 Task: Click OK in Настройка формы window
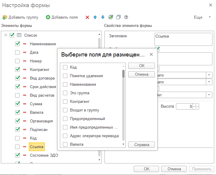coord(147,169)
